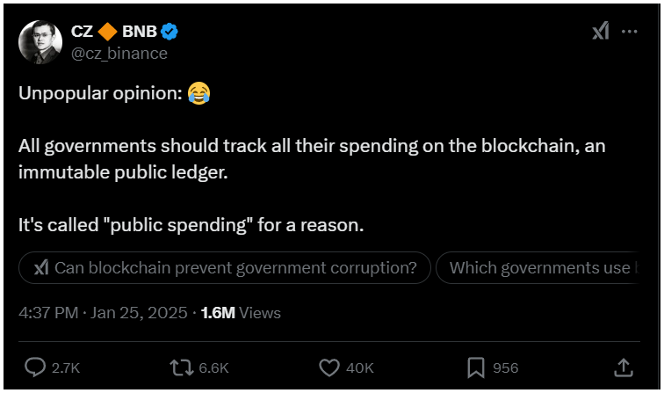Open the more options ellipsis menu
This screenshot has height=393, width=664.
tap(630, 32)
